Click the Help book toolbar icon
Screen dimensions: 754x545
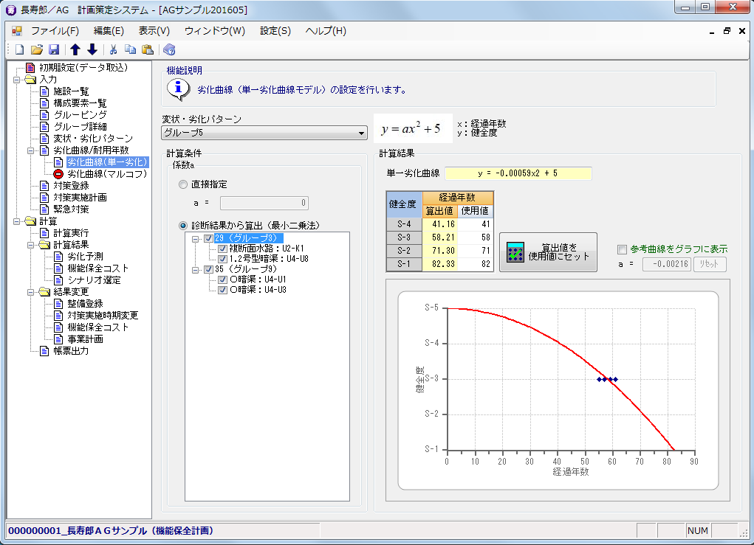click(169, 49)
